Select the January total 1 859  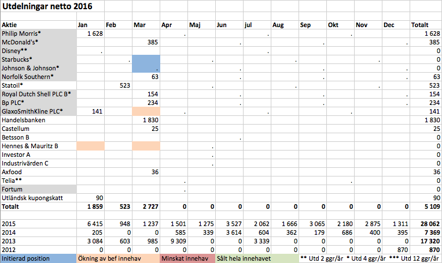tap(90, 206)
